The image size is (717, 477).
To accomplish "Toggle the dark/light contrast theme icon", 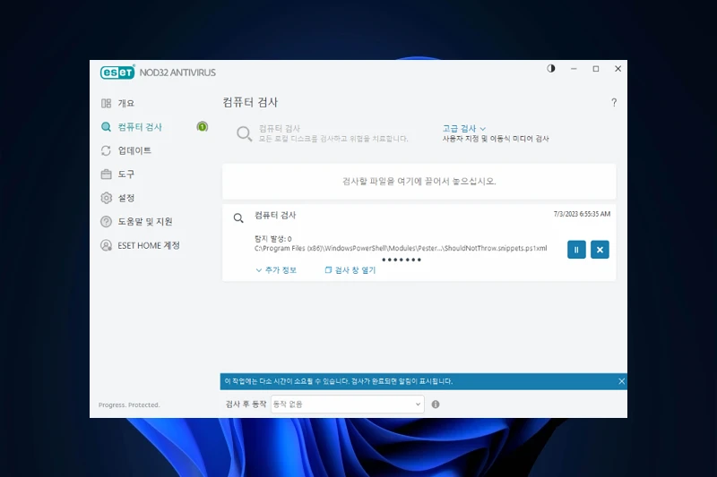I will point(551,69).
